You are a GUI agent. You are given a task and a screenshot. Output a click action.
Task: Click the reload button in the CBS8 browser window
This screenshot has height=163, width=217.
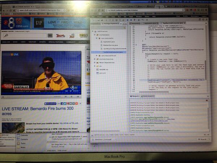10,11
